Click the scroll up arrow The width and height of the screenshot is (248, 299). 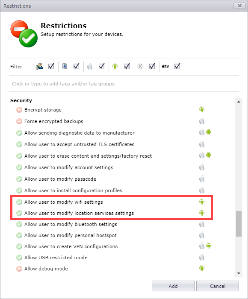[x=239, y=102]
